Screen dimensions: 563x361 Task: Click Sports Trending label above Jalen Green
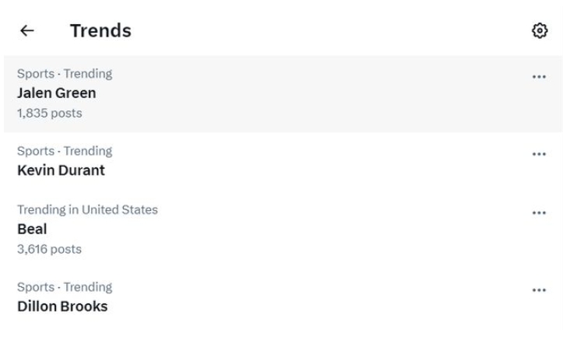click(65, 74)
